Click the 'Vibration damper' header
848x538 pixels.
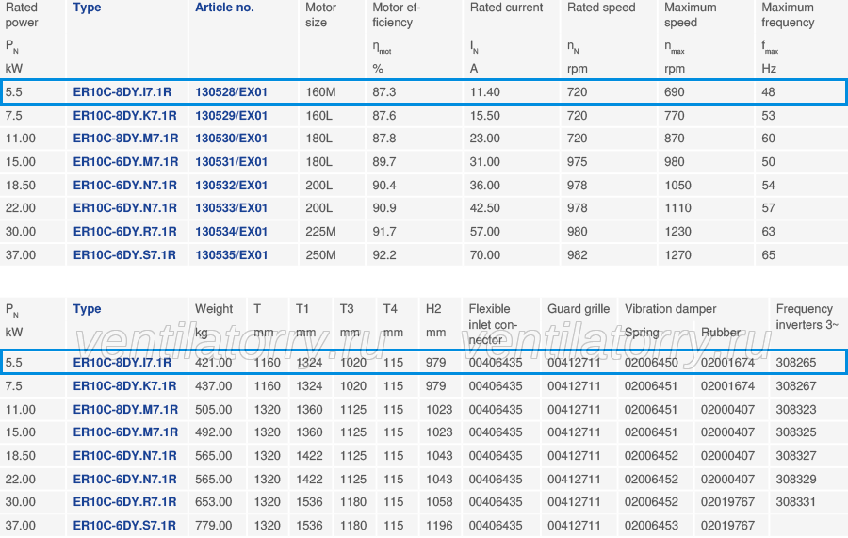coord(670,309)
